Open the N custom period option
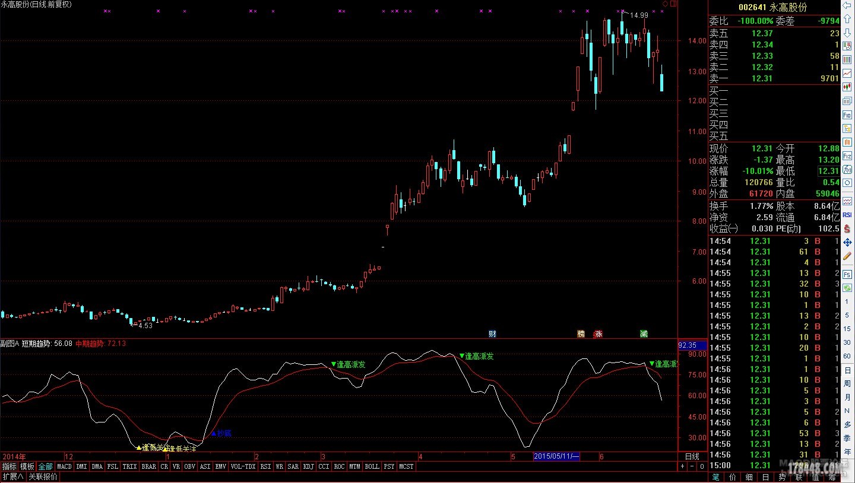The height and width of the screenshot is (483, 855). click(x=847, y=411)
